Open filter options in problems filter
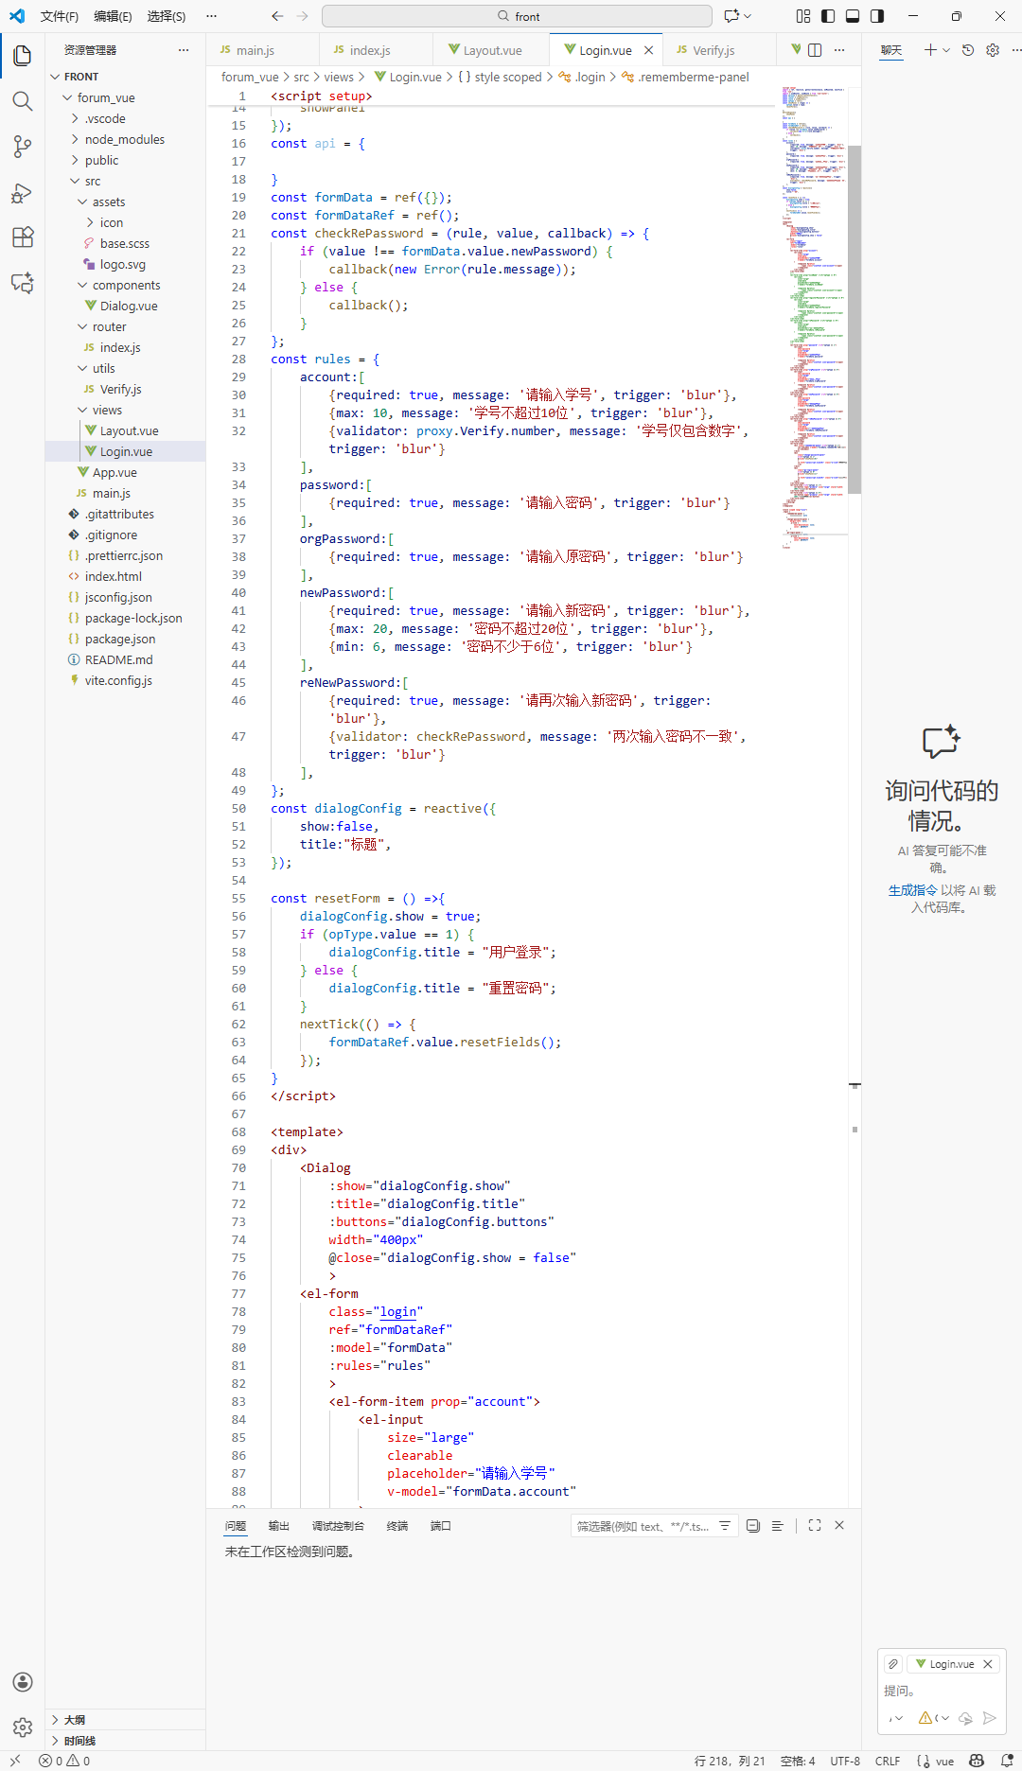1022x1771 pixels. pyautogui.click(x=725, y=1526)
